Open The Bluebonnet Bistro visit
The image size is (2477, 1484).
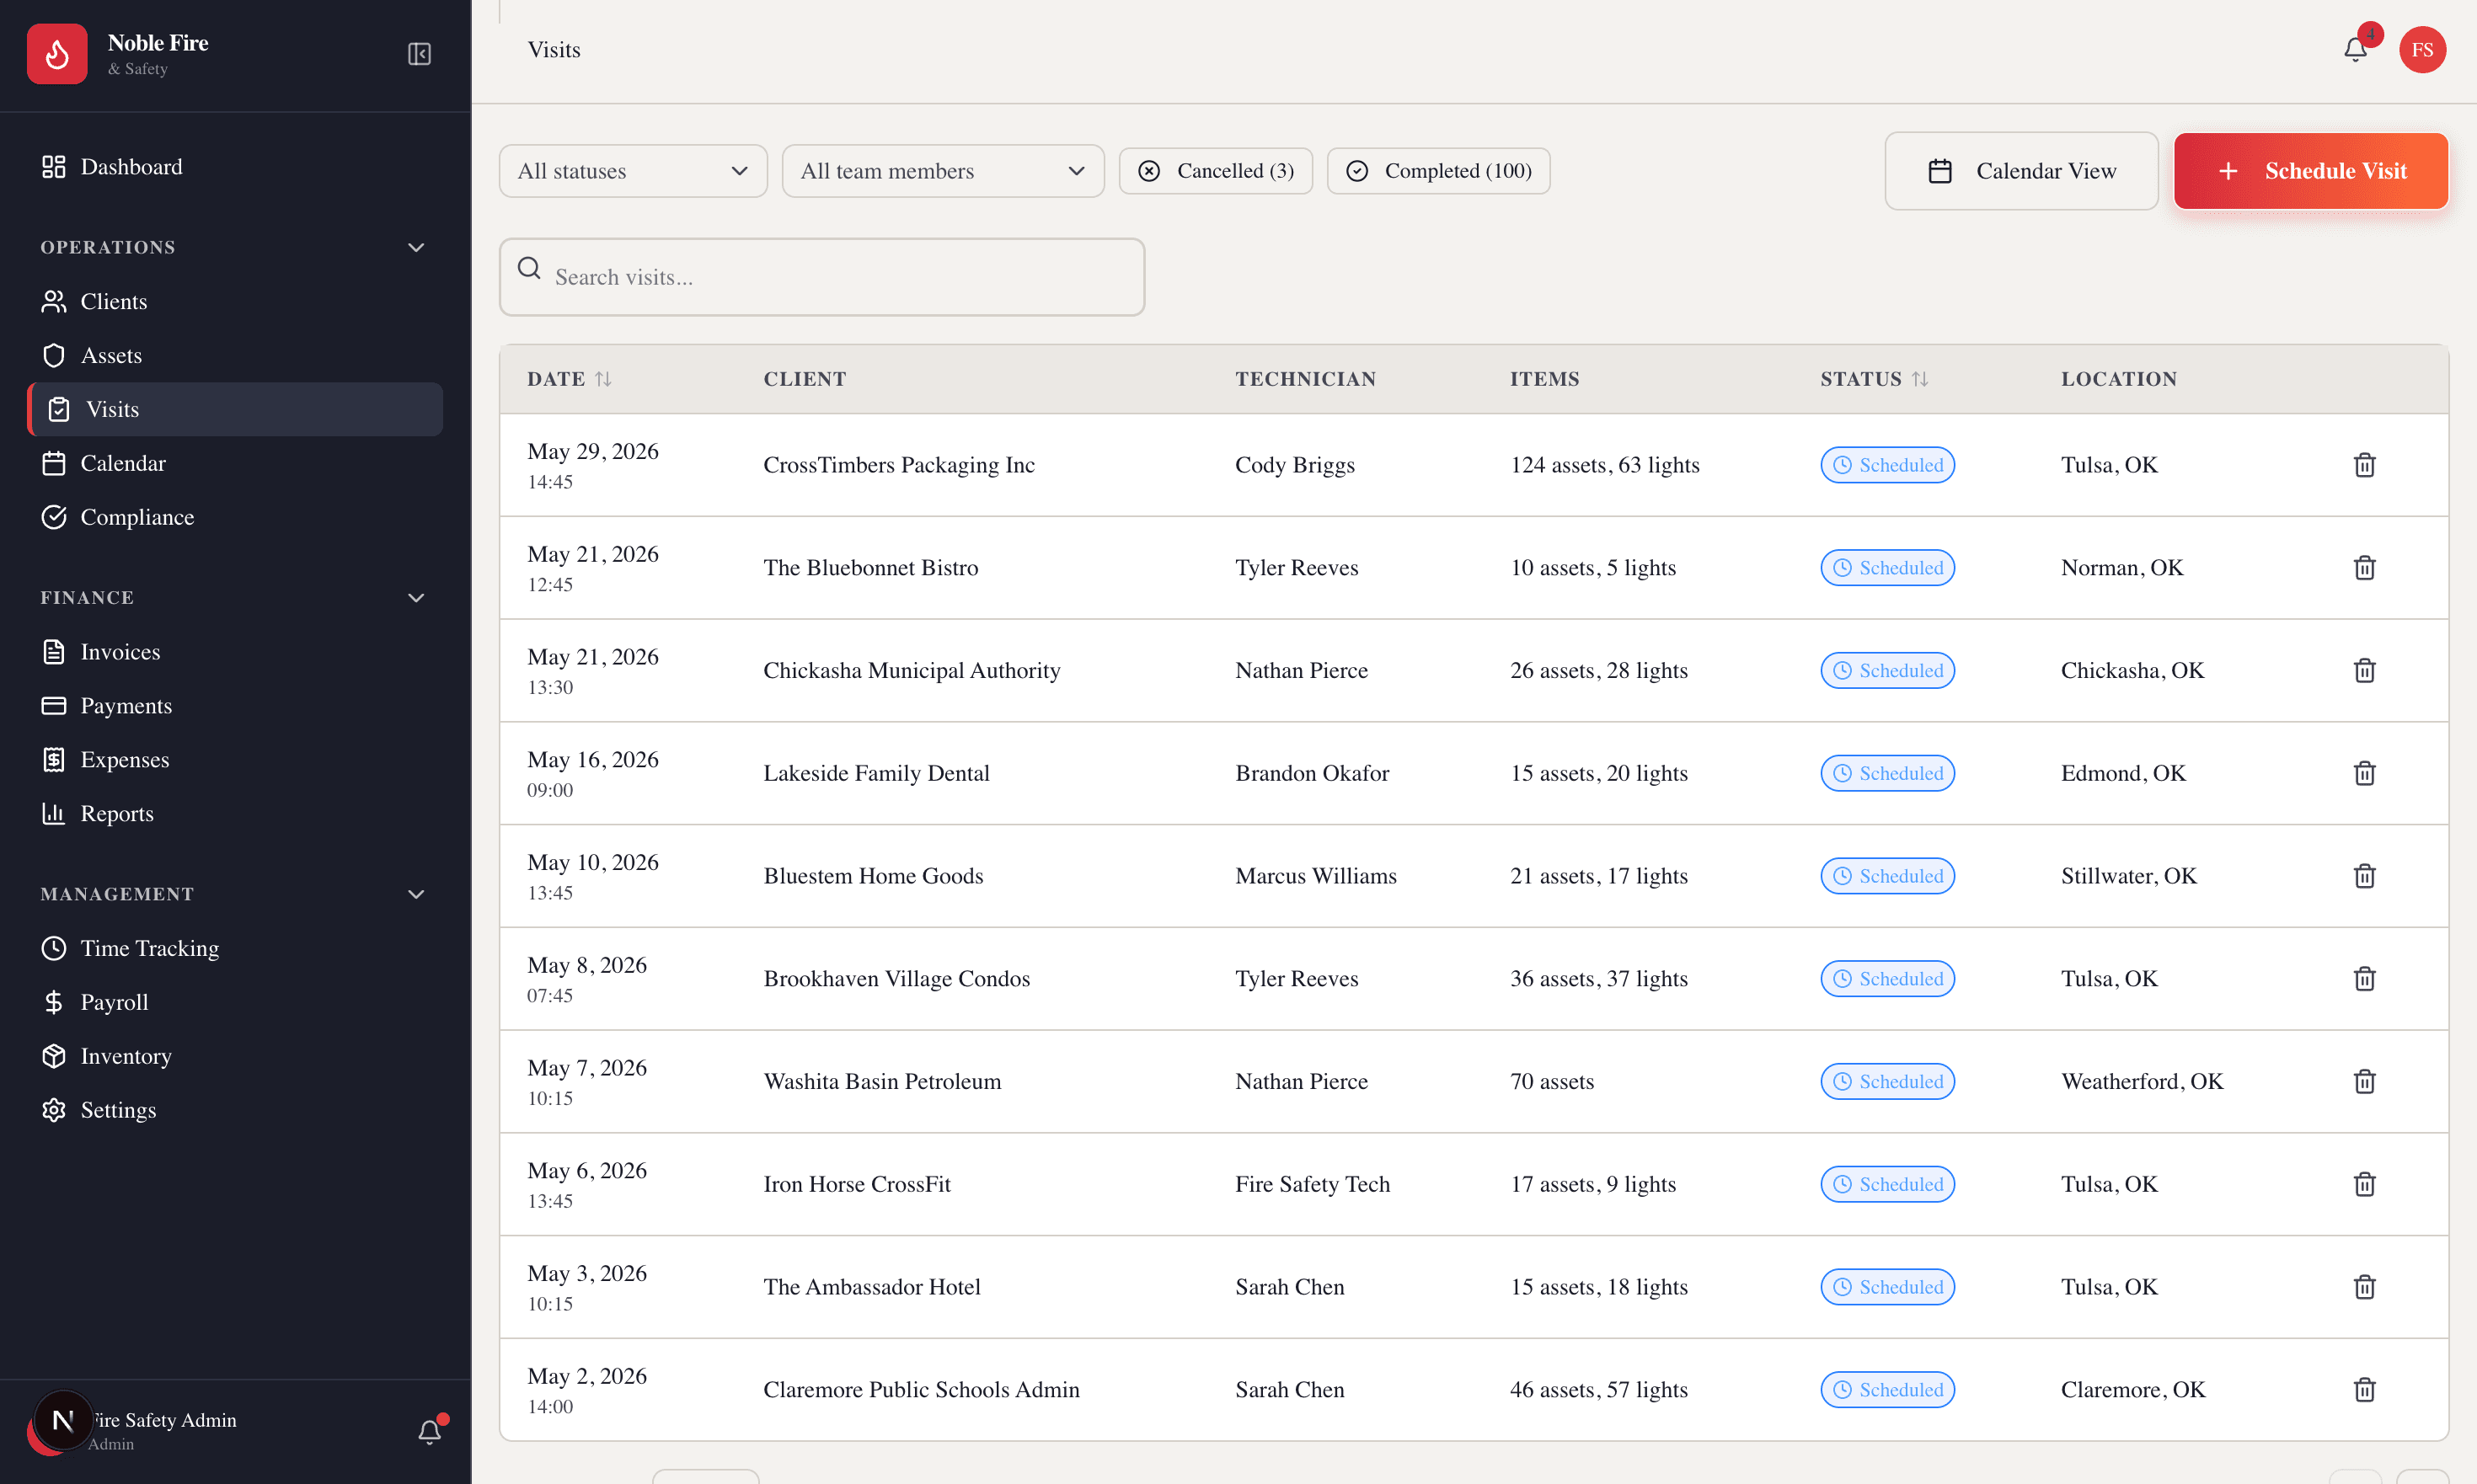1474,568
